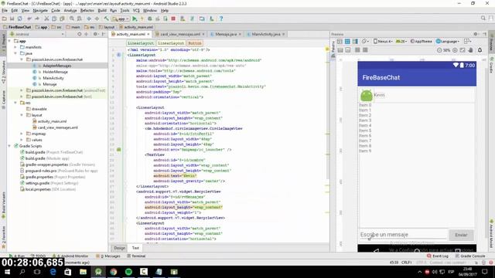Open the app run configuration dropdown
Screen dimensions: 495x278
coord(121,19)
